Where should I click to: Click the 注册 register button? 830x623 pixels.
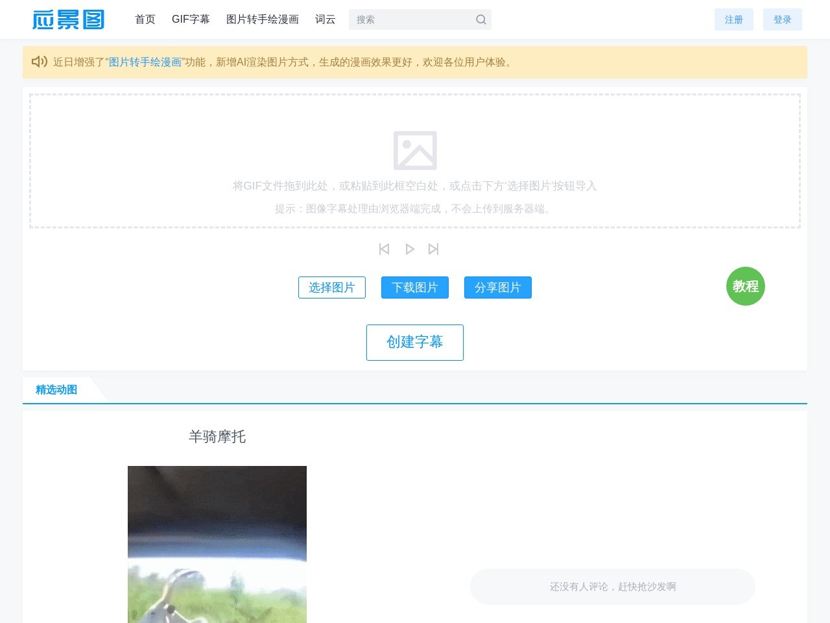point(733,19)
